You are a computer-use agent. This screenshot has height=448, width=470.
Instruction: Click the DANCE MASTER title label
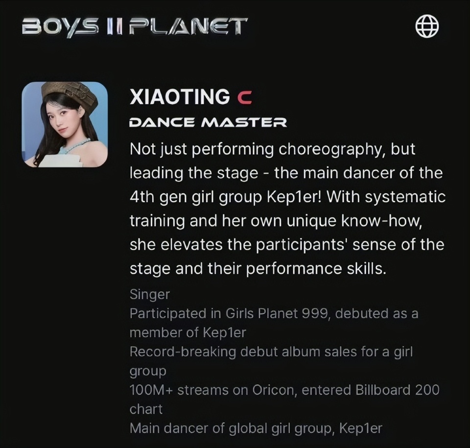[x=208, y=122]
